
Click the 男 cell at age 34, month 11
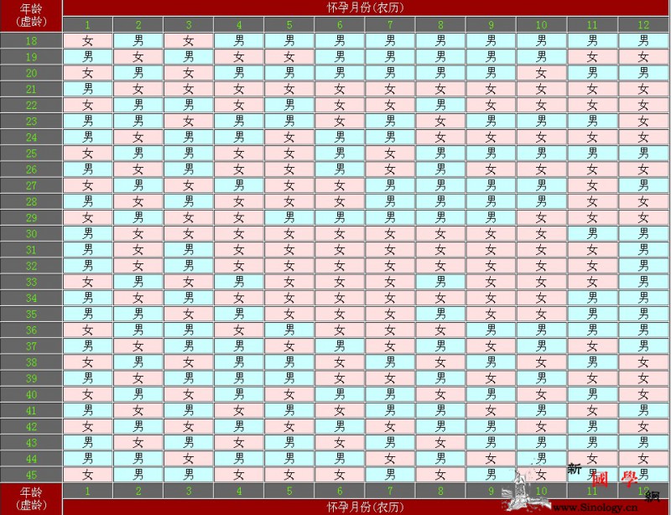[592, 298]
